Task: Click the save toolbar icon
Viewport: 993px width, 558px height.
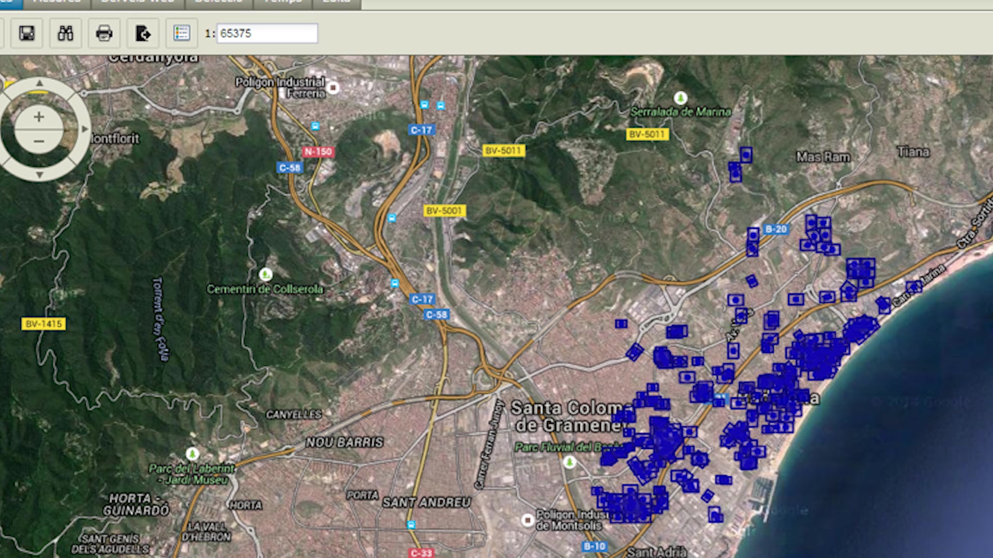Action: tap(26, 33)
